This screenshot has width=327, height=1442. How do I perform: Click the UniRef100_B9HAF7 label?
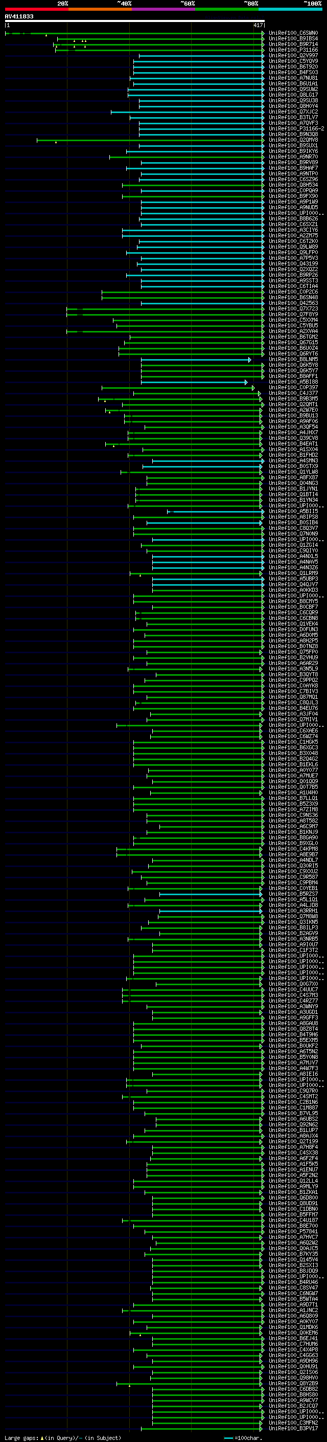[x=293, y=168]
